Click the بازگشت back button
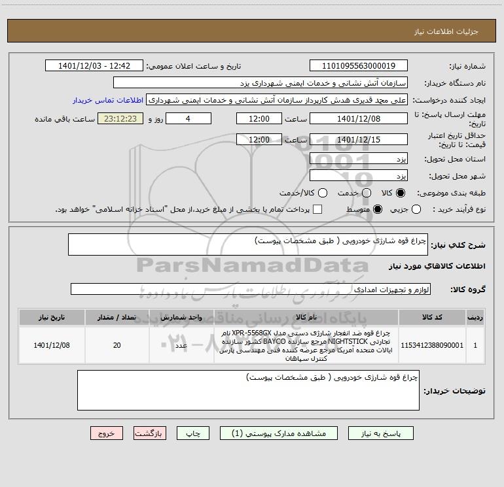Viewport: 504px width, 487px height. pyautogui.click(x=150, y=433)
